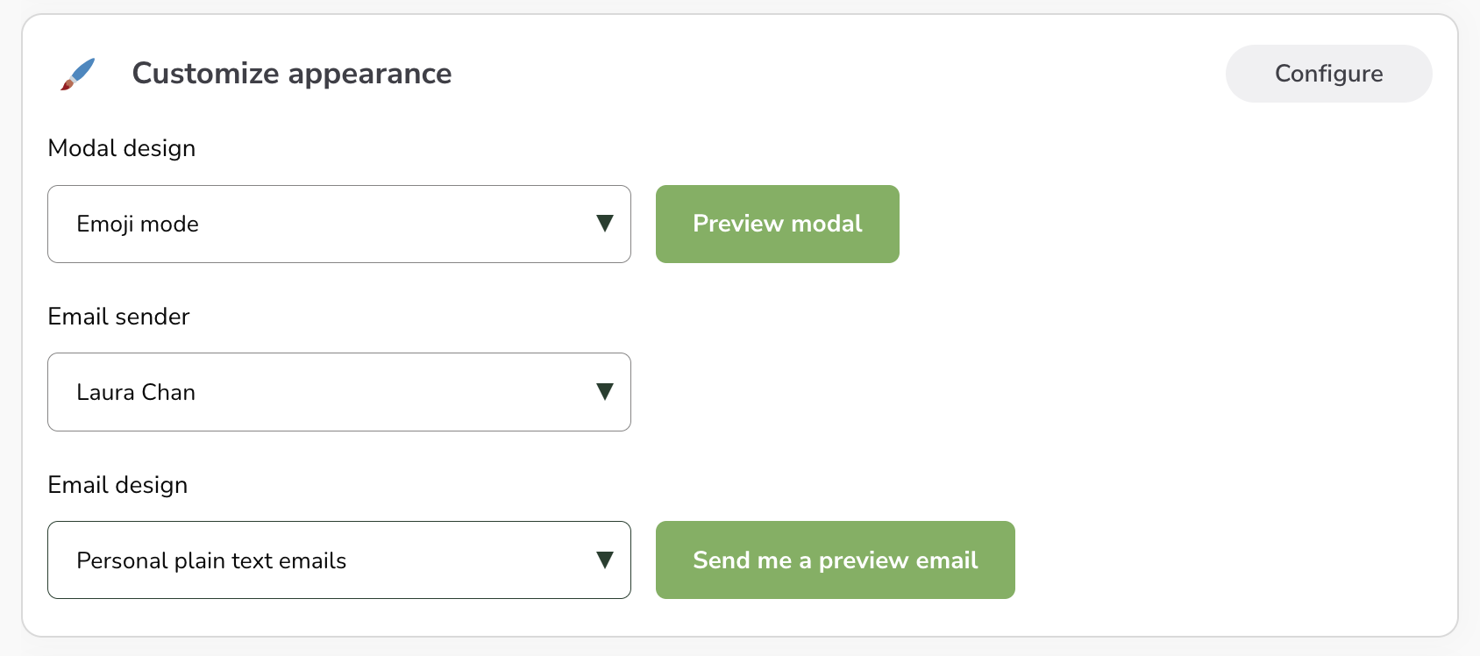Click the Modal design dropdown arrow
Image resolution: width=1480 pixels, height=656 pixels.
coord(604,224)
